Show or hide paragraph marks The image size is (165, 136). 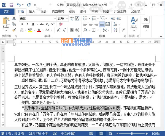pyautogui.click(x=123, y=30)
